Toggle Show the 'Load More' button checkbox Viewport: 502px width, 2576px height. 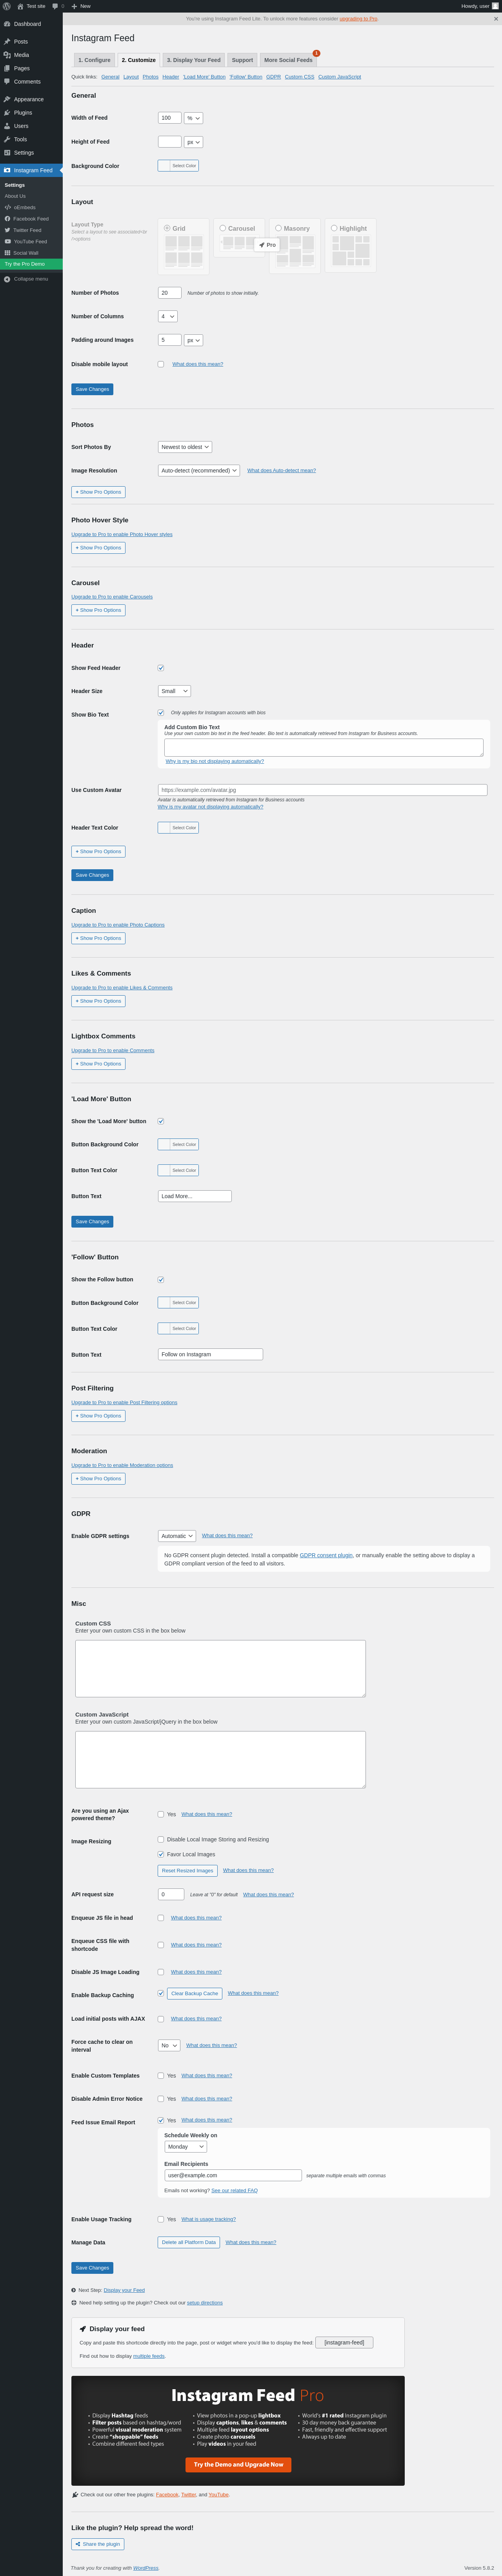(x=161, y=1121)
